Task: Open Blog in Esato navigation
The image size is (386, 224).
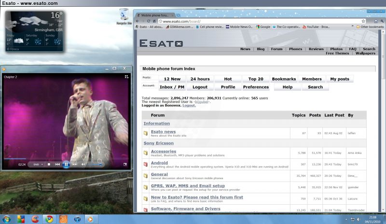Action: click(261, 49)
